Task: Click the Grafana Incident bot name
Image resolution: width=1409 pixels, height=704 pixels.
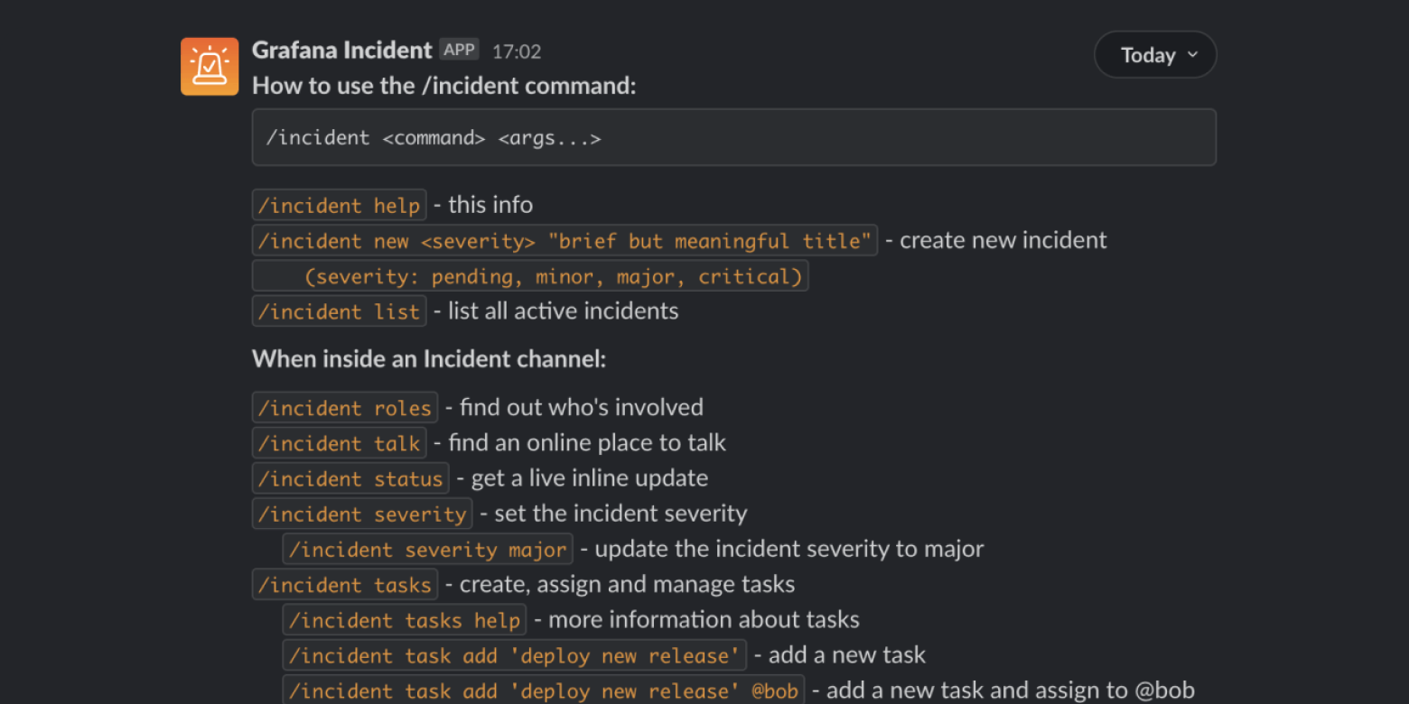Action: (341, 51)
